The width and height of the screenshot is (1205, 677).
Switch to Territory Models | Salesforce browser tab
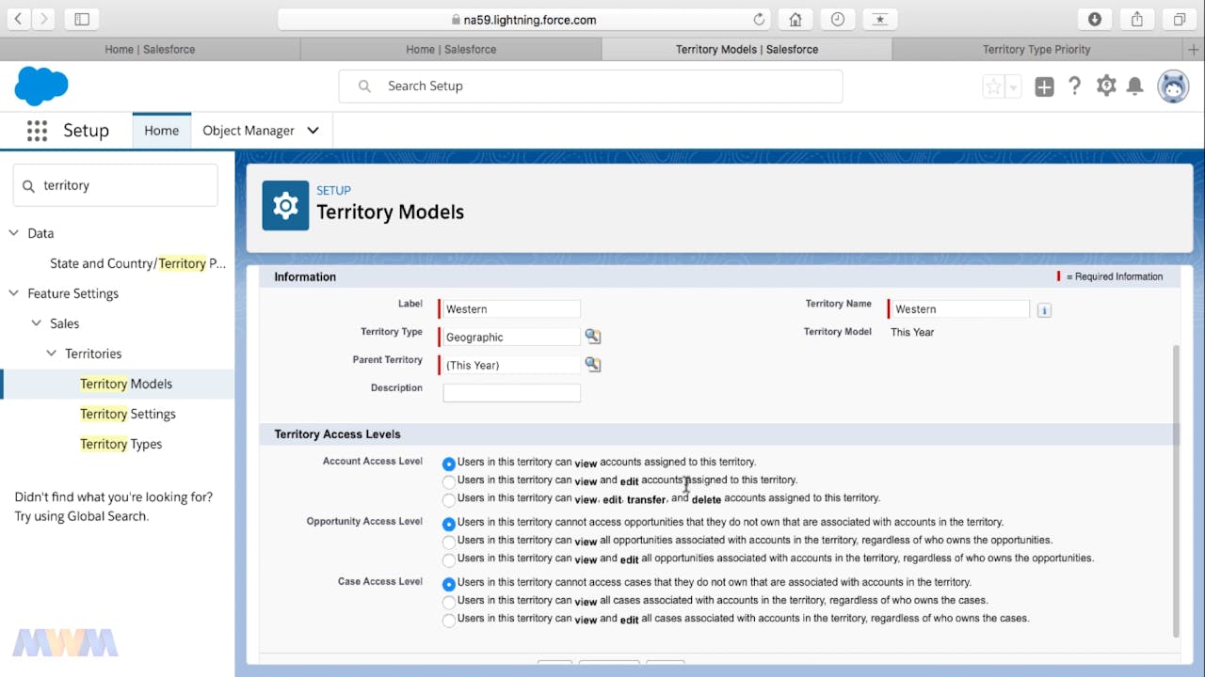point(747,49)
